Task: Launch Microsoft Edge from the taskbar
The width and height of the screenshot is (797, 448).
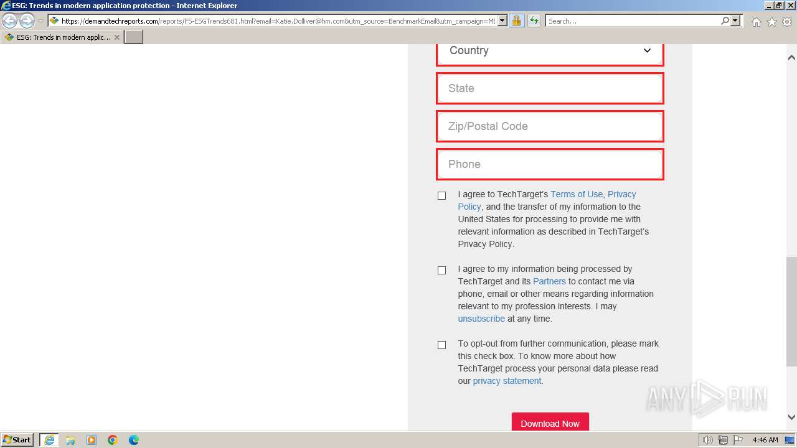Action: [x=134, y=440]
